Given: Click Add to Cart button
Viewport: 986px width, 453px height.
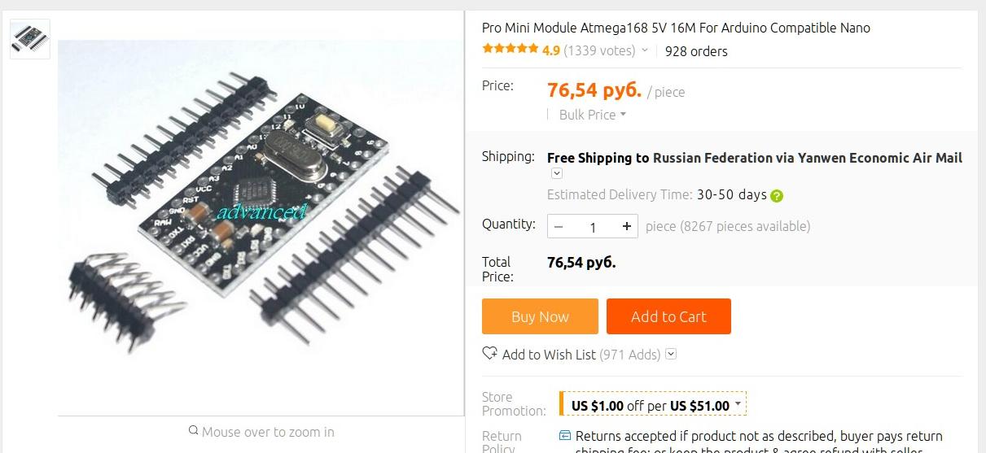Looking at the screenshot, I should click(668, 316).
